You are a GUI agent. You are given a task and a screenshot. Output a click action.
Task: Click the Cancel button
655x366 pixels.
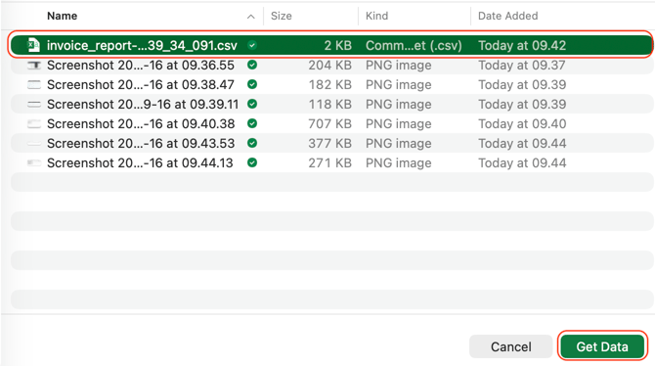pos(511,346)
